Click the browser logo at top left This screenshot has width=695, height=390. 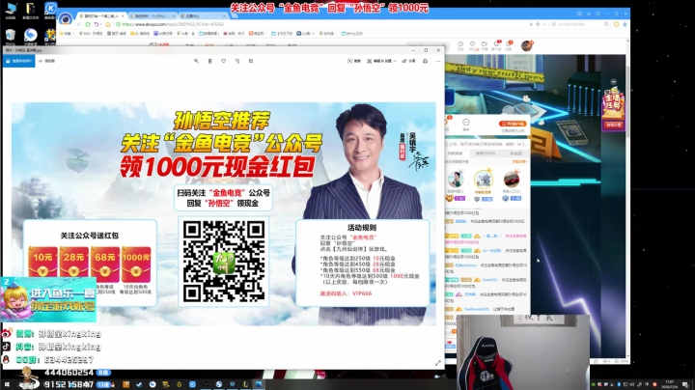(66, 19)
